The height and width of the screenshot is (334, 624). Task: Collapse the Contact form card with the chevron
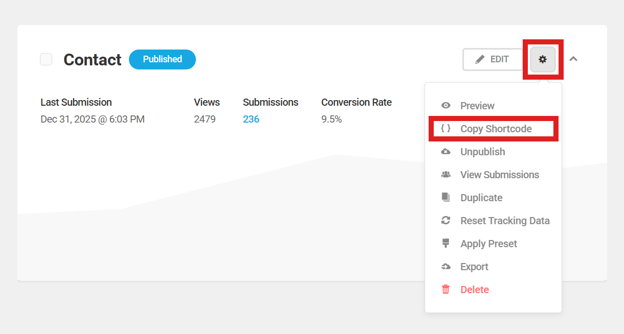573,59
